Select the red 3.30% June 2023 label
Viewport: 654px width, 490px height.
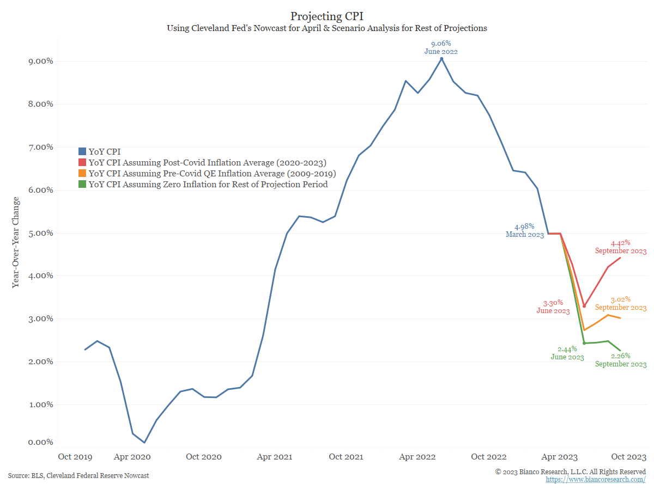click(553, 307)
